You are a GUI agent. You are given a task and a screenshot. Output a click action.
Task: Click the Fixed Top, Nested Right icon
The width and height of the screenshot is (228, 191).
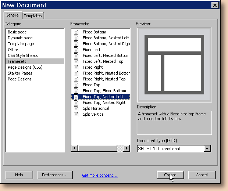click(76, 102)
